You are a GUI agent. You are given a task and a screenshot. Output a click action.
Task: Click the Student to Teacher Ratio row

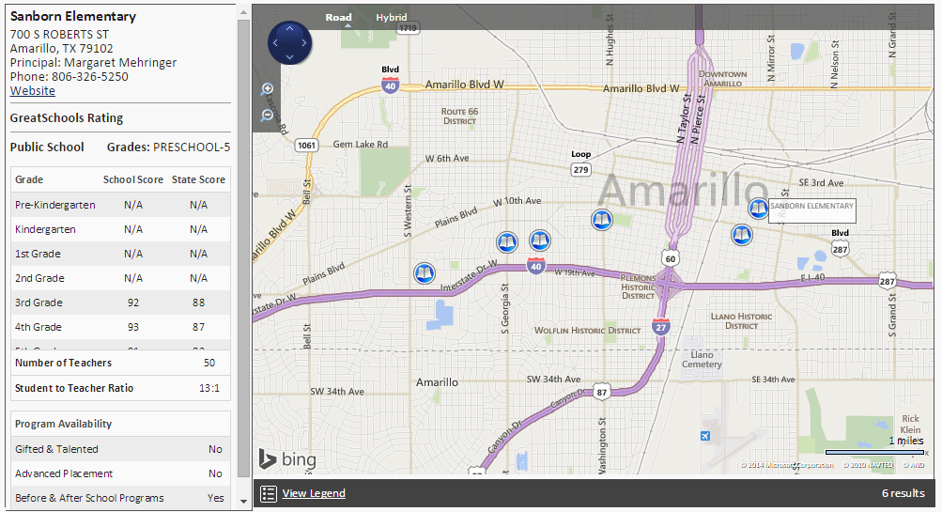pos(121,388)
